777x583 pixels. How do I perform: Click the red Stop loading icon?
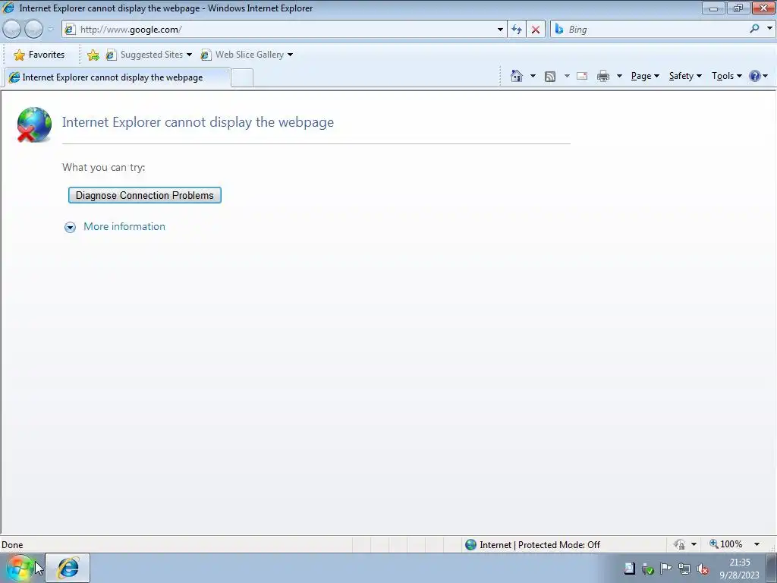pyautogui.click(x=535, y=30)
